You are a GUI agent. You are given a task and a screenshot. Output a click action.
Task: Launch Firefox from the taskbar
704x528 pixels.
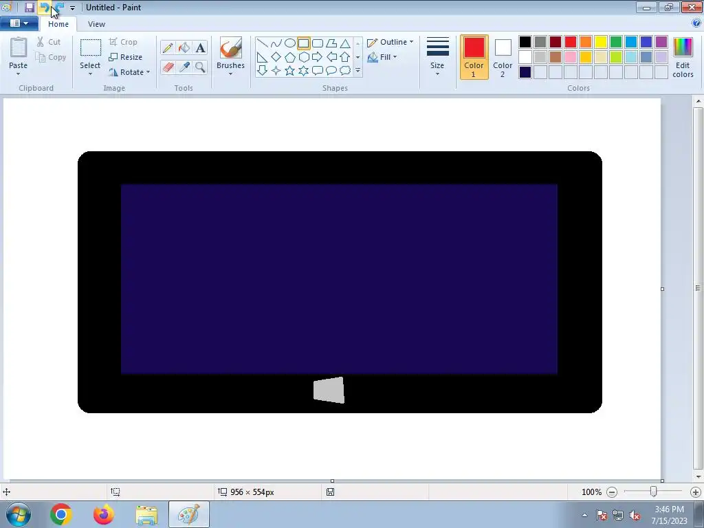[103, 514]
